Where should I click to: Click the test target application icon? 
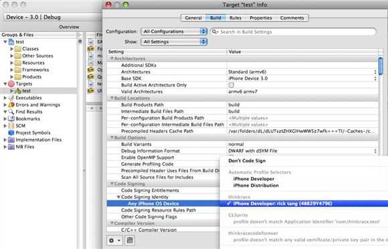click(x=18, y=91)
